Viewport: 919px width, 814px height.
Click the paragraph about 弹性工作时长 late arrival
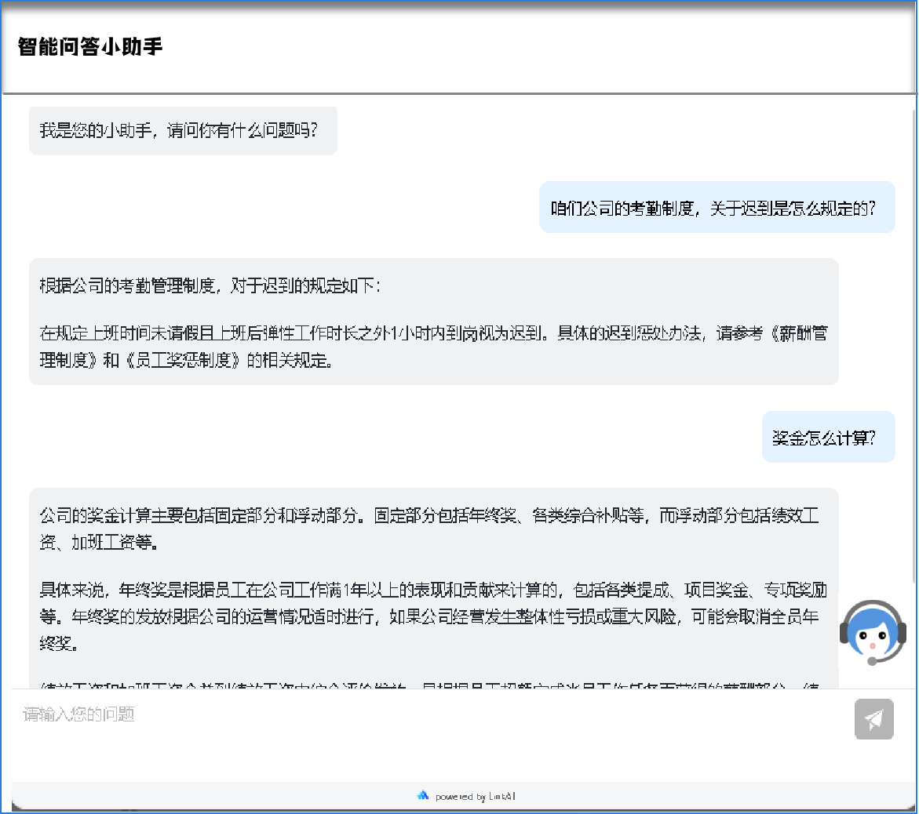[x=434, y=347]
